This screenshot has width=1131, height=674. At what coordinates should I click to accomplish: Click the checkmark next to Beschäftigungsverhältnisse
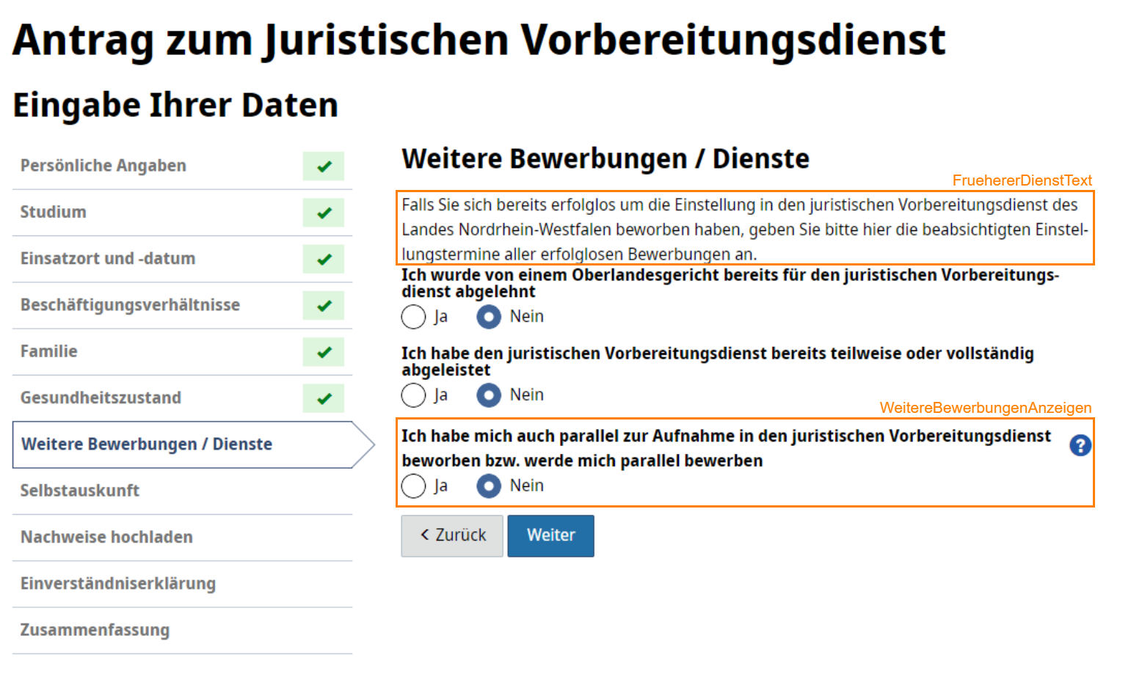[324, 305]
